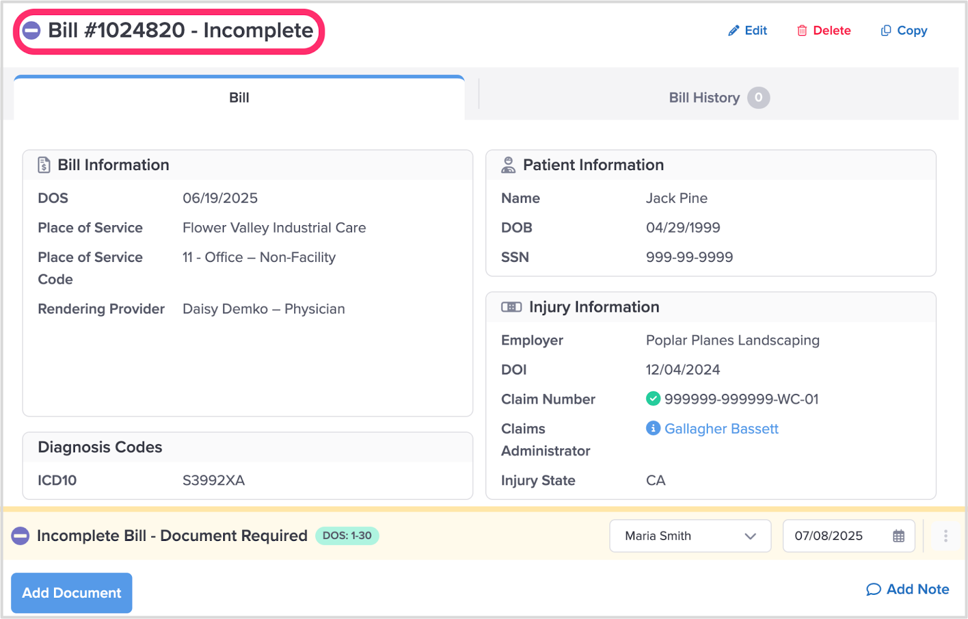Click the Delete trash can icon
The height and width of the screenshot is (619, 968).
click(802, 31)
